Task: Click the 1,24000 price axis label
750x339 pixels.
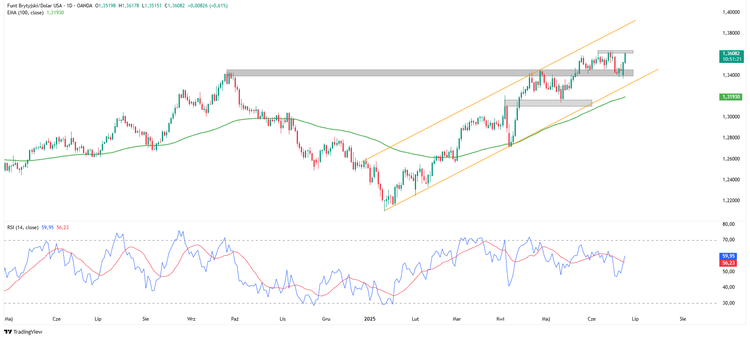Action: pyautogui.click(x=731, y=180)
